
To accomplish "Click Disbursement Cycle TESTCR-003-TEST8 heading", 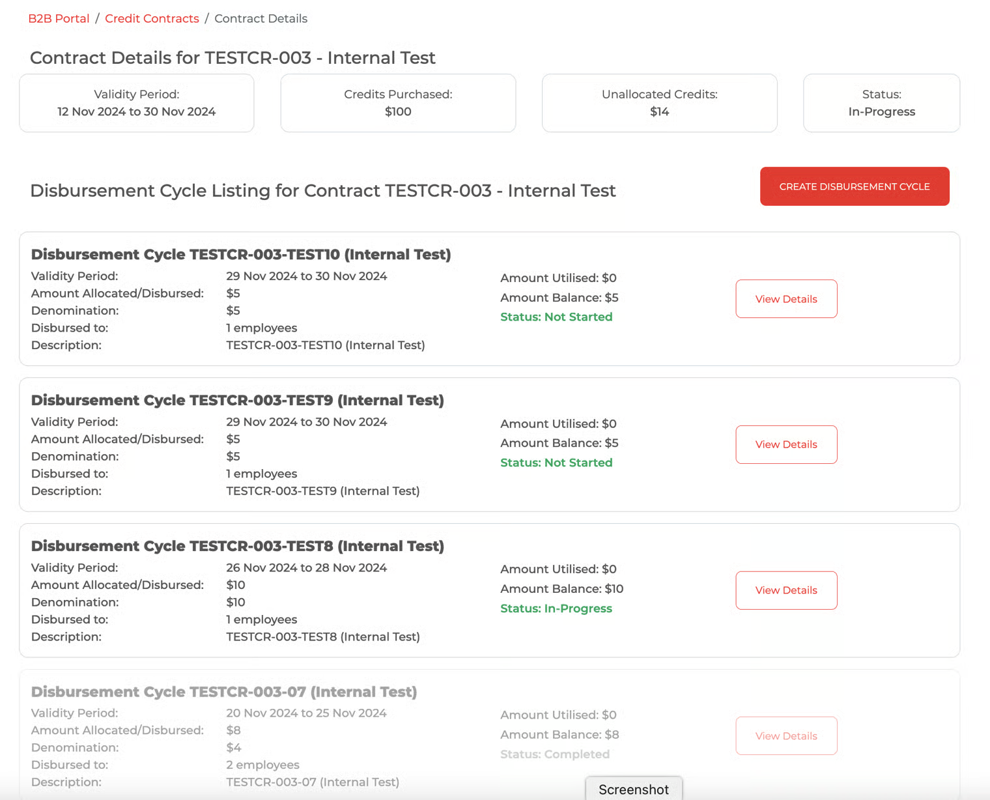I will click(238, 547).
